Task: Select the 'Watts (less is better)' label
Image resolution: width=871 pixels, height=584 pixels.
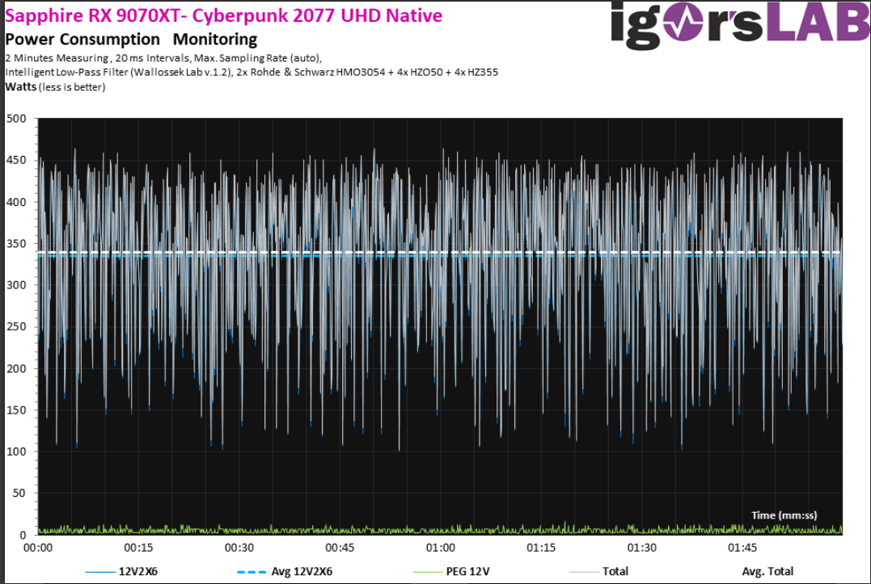Action: pyautogui.click(x=55, y=87)
